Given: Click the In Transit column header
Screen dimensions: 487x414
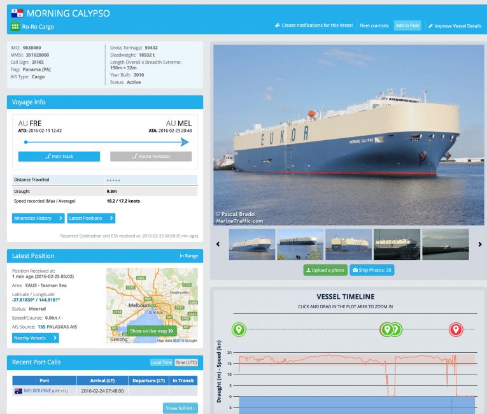Looking at the screenshot, I should tap(183, 380).
